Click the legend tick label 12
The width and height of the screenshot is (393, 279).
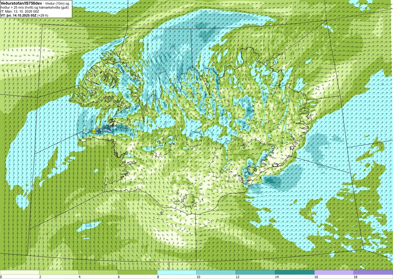click(238, 277)
